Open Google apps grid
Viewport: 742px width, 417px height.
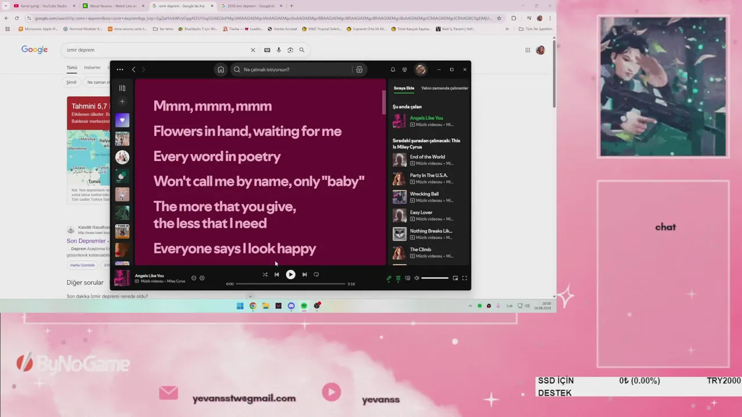[x=528, y=50]
